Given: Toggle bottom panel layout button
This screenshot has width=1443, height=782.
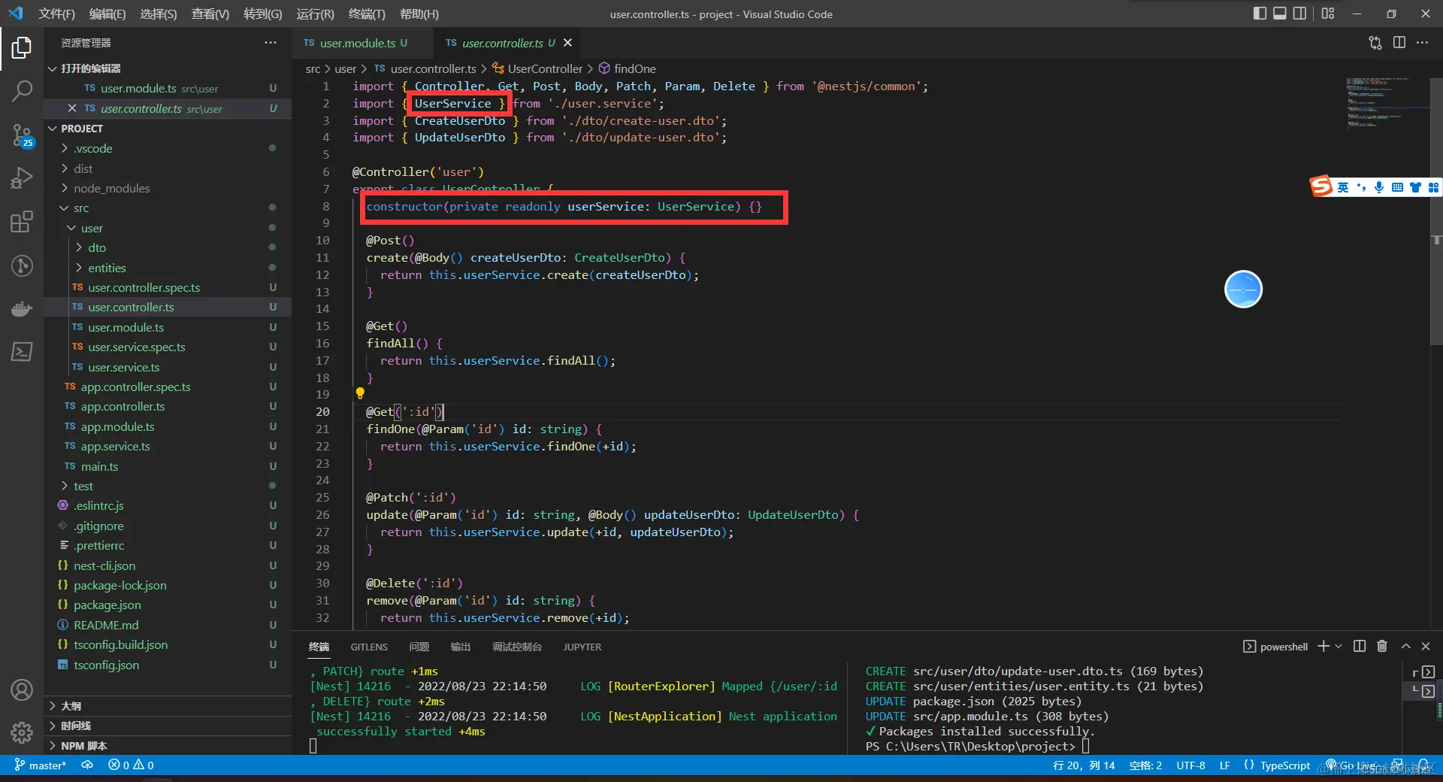Looking at the screenshot, I should (1279, 14).
